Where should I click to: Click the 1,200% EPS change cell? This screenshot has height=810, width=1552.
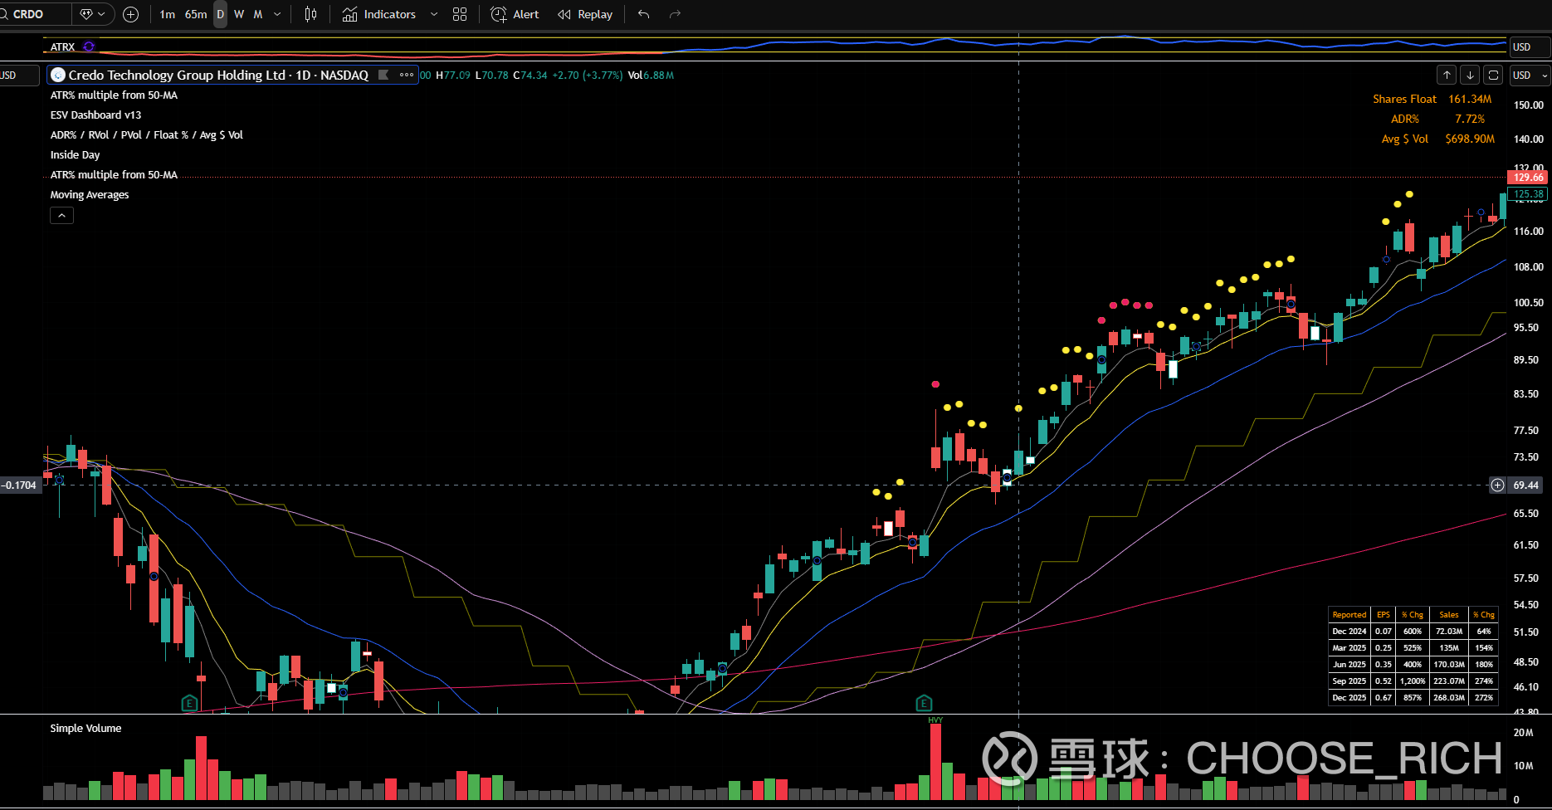[x=1413, y=681]
